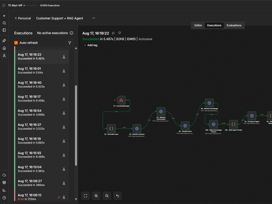The height and width of the screenshot is (204, 272).
Task: Toggle the Auto refresh checkbox
Action: pos(16,43)
